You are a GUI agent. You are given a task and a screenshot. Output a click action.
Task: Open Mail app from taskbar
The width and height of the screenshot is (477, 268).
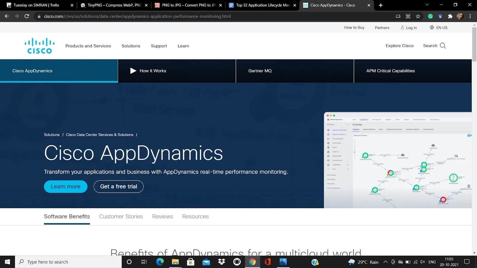[x=206, y=262]
